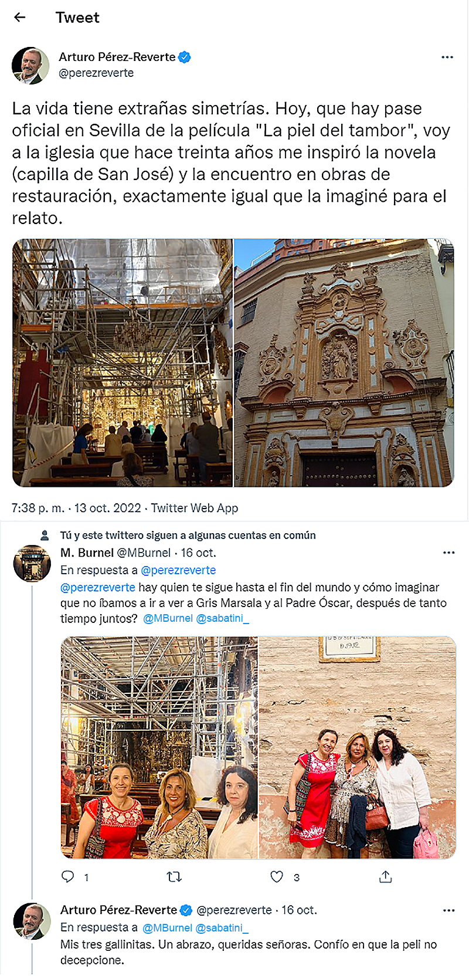The image size is (469, 979).
Task: Open more options on Pérez-Reverte's reply tweet
Action: (x=449, y=910)
